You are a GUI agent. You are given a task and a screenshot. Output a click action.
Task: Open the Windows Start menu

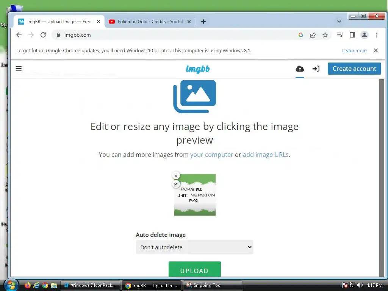pyautogui.click(x=10, y=285)
